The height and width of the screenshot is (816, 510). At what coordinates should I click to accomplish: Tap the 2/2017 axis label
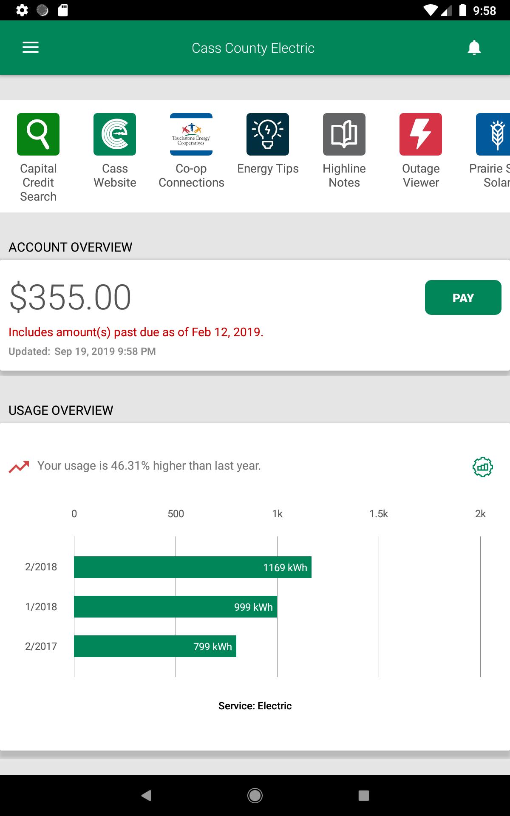point(41,646)
